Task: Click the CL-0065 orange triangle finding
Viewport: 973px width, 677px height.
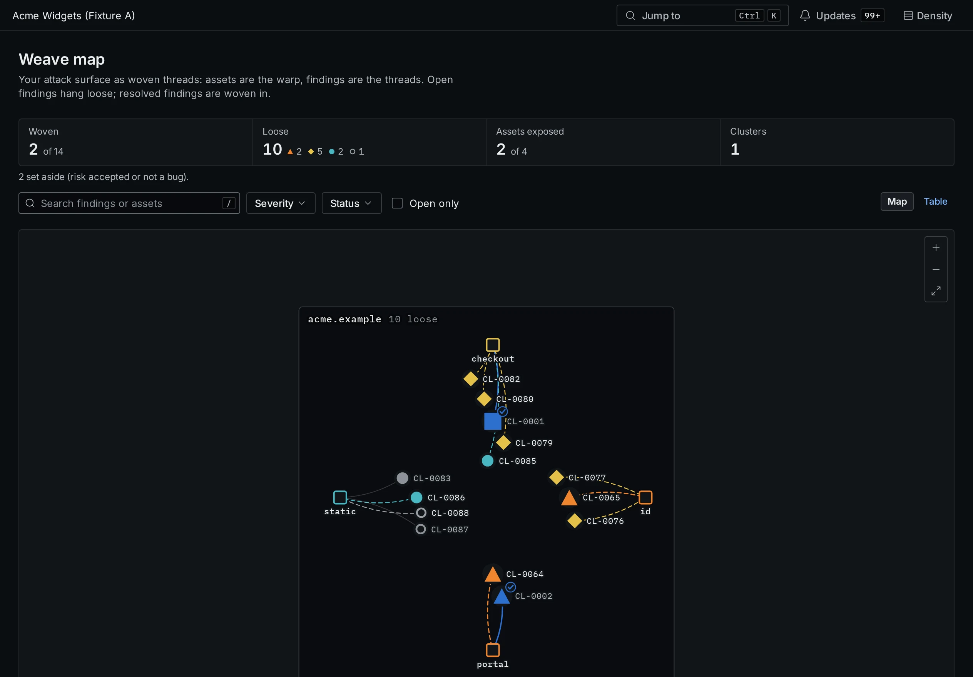Action: pyautogui.click(x=569, y=498)
